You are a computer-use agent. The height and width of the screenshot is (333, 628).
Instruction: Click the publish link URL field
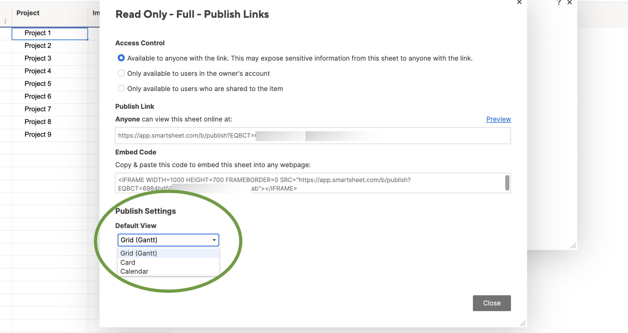click(313, 135)
